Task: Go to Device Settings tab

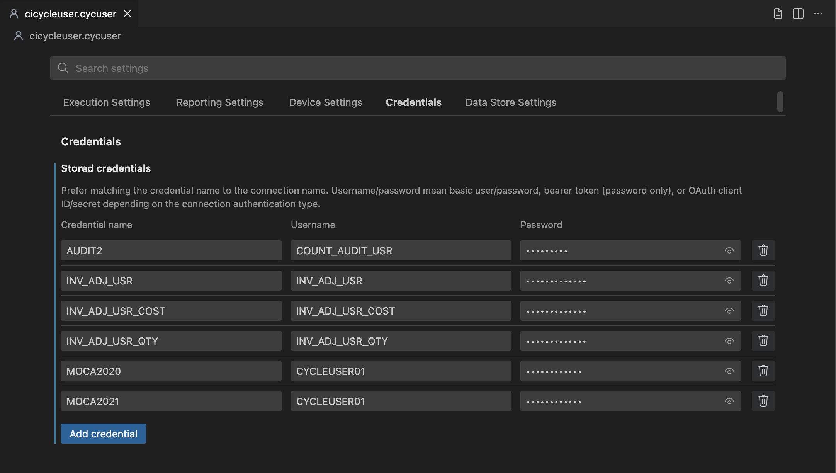Action: click(x=326, y=102)
